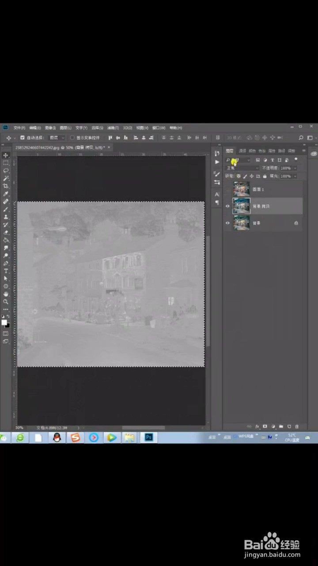Select the Dodge tool
Viewport: 318px width, 566px height.
[x=6, y=255]
